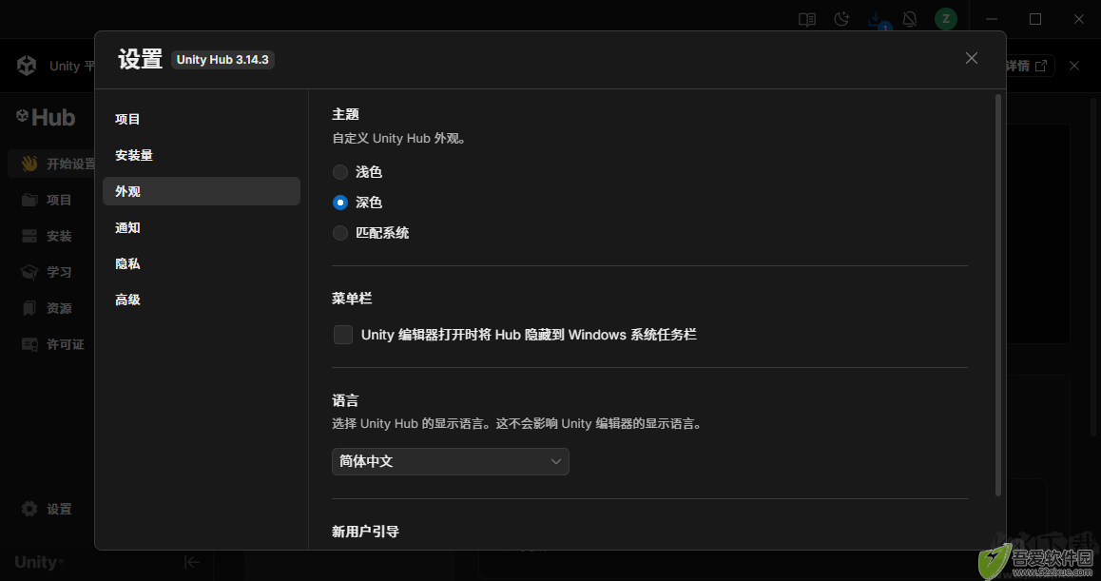Open the notifications bell icon

pos(910,20)
